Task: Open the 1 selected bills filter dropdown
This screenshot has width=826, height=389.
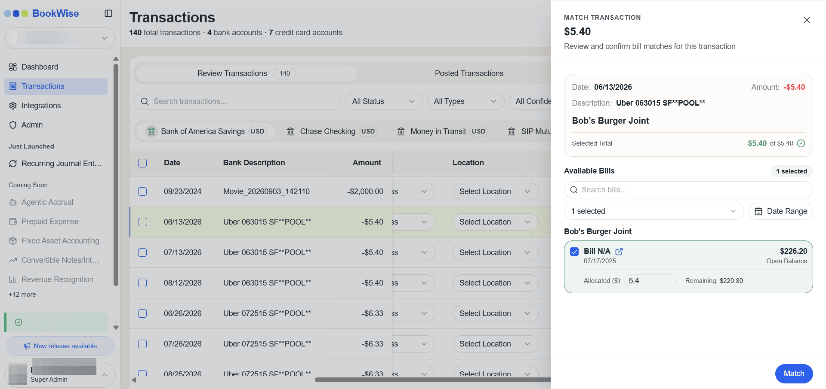Action: click(654, 211)
